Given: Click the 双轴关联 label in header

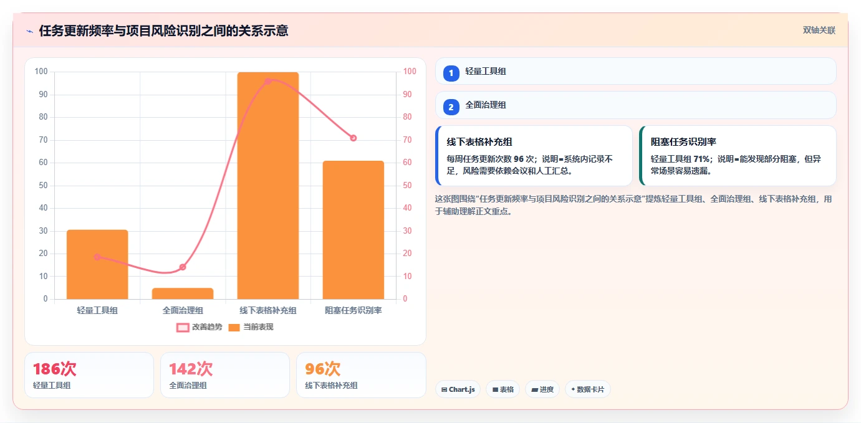Looking at the screenshot, I should coord(819,31).
